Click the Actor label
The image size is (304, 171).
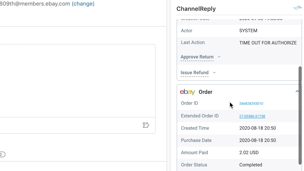(186, 31)
